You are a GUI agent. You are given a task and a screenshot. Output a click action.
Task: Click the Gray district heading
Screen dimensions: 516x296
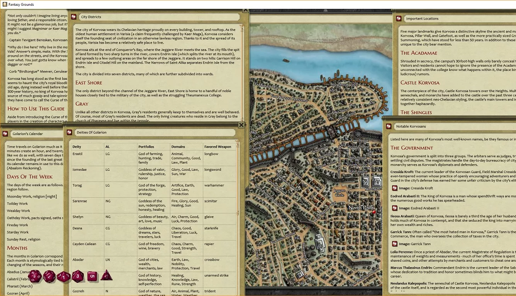tap(82, 104)
